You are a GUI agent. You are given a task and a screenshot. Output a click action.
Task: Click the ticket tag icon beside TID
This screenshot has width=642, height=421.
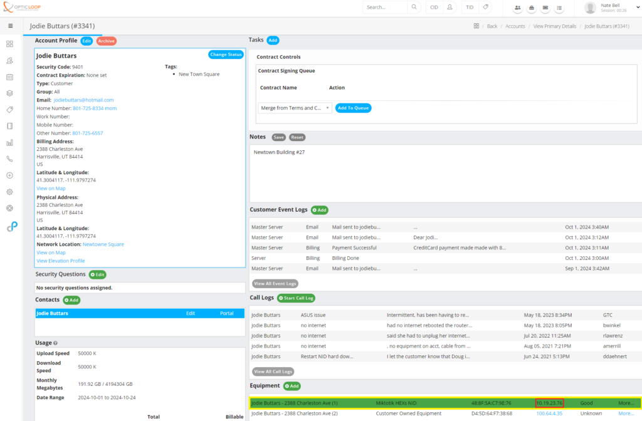485,8
